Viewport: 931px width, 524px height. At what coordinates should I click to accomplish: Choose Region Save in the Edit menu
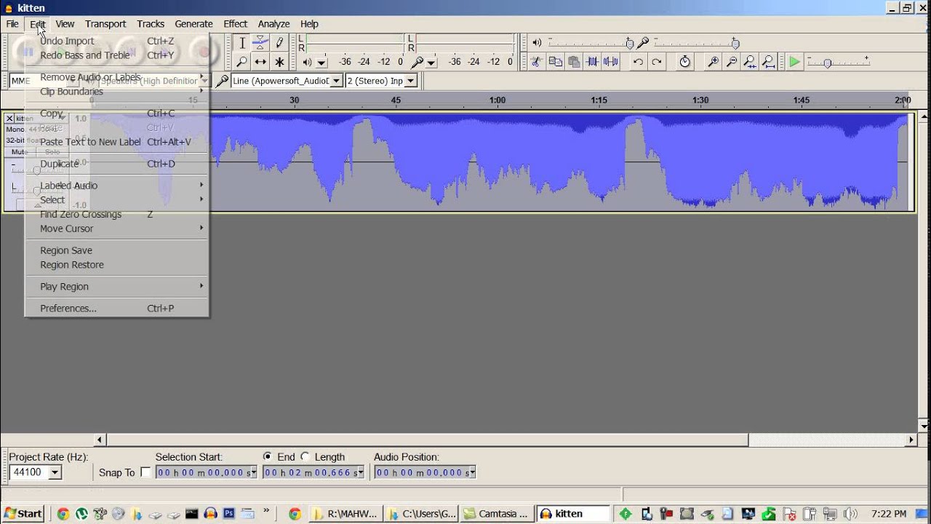(x=116, y=250)
